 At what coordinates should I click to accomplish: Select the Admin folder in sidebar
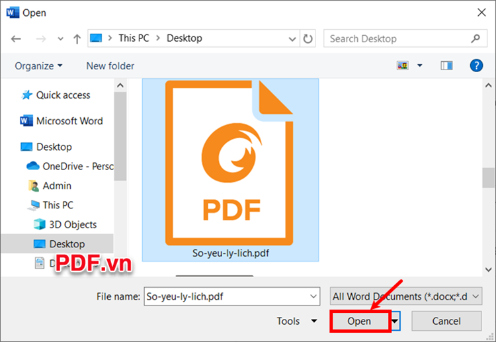50,186
